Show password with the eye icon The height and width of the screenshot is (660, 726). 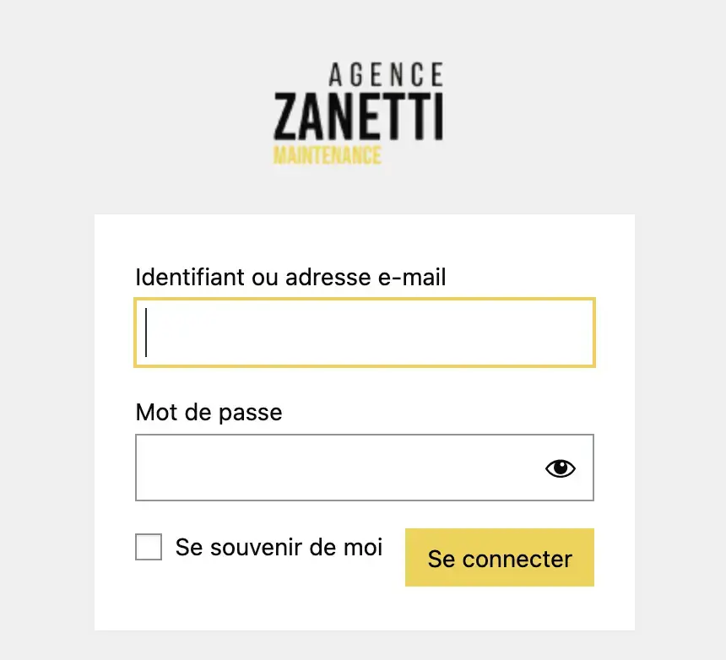click(x=561, y=468)
